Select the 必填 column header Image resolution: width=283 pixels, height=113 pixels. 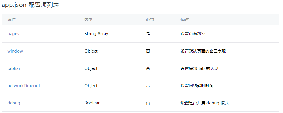[150, 19]
